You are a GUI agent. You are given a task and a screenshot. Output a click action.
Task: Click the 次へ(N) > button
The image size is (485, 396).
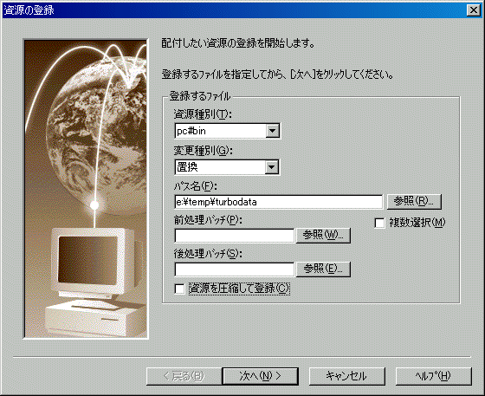pos(260,376)
